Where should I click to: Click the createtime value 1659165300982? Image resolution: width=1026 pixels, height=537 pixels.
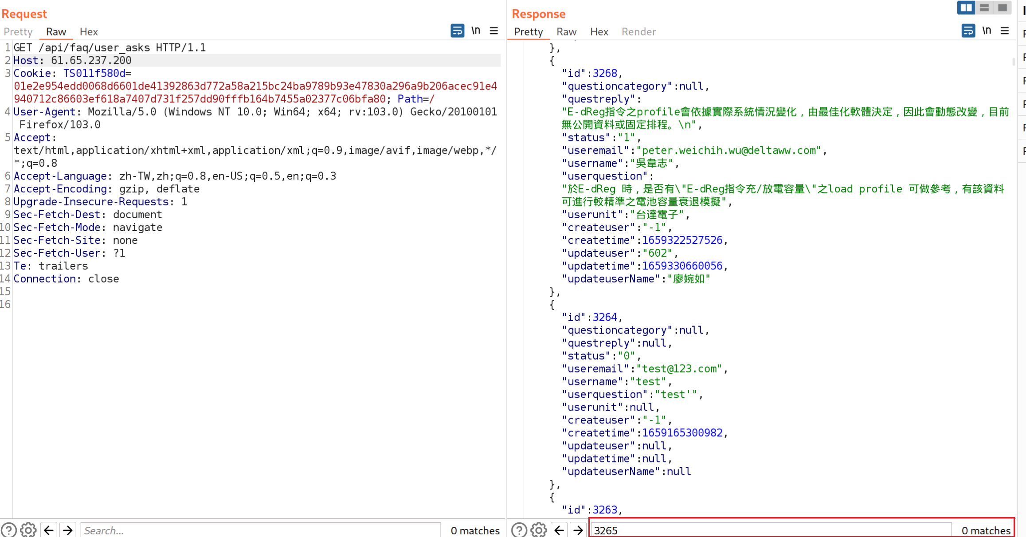click(x=682, y=433)
